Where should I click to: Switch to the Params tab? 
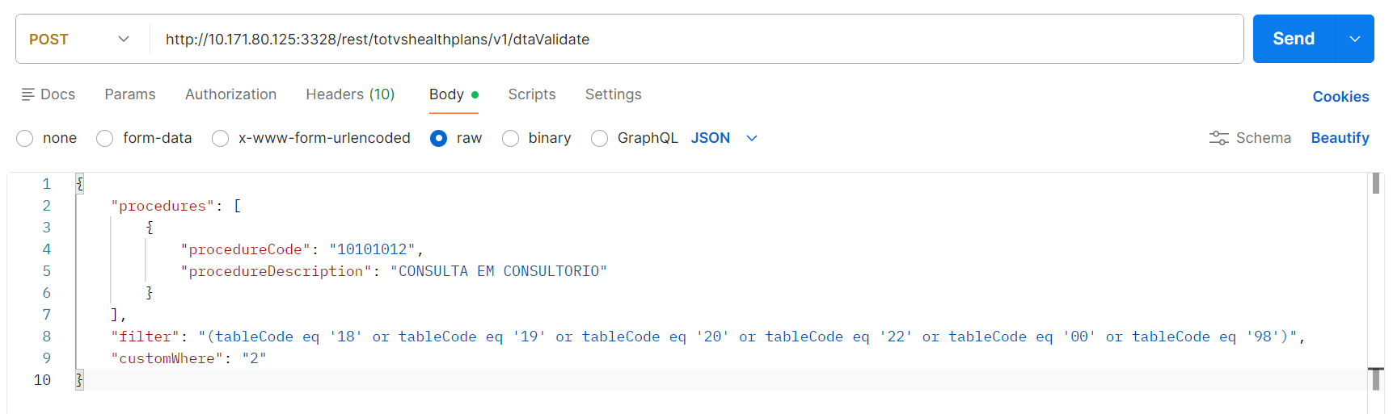pos(130,94)
